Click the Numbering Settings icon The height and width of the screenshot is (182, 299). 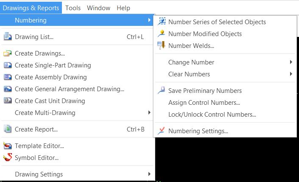coord(162,131)
